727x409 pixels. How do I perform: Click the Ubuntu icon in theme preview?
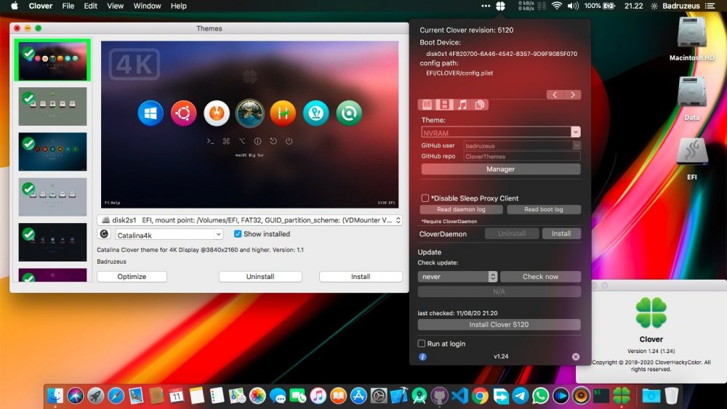point(183,113)
